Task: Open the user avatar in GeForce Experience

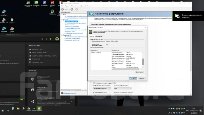Action: pyautogui.click(x=57, y=39)
